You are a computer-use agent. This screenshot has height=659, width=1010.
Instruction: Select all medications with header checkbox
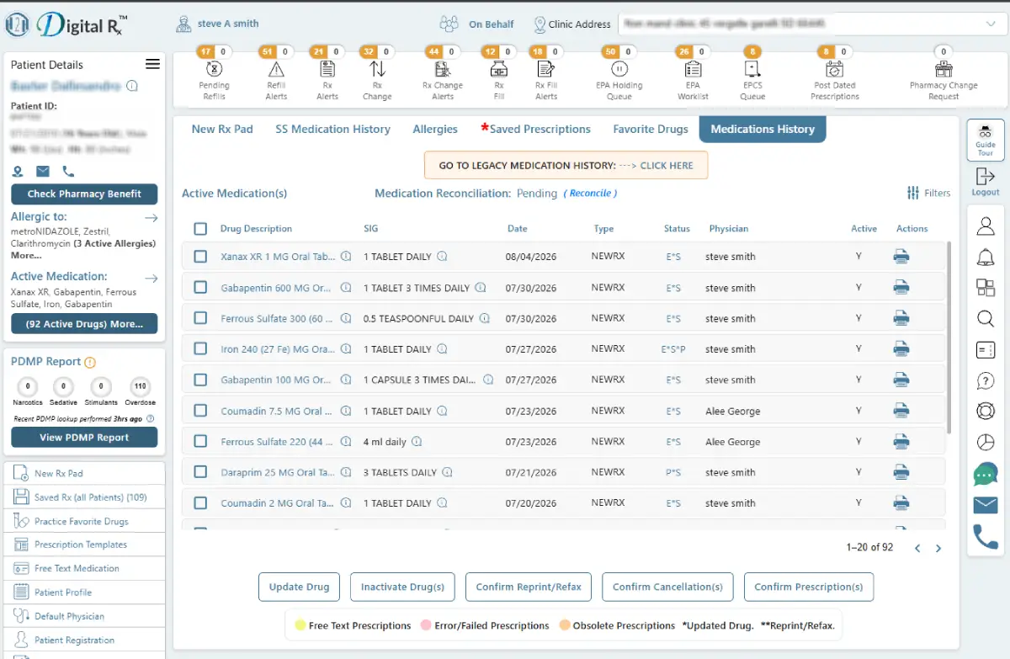[200, 229]
